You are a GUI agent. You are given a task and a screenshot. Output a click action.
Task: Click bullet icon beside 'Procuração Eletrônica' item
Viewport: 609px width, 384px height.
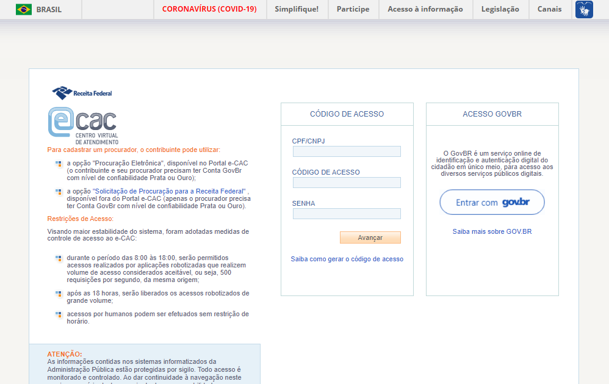coord(59,164)
